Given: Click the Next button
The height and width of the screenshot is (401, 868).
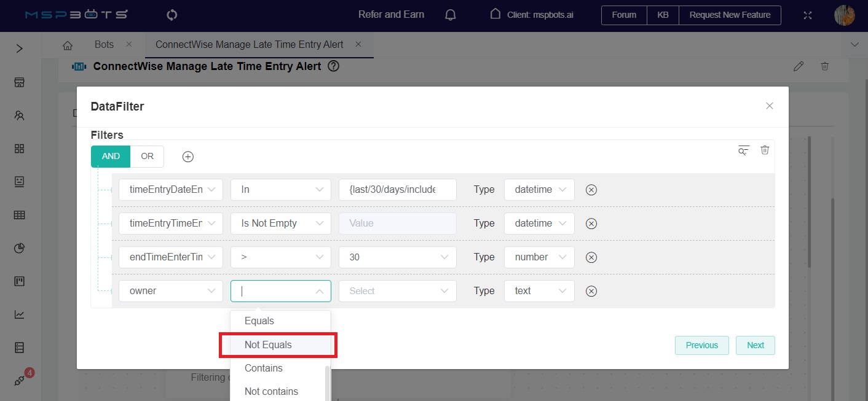Looking at the screenshot, I should pos(755,345).
